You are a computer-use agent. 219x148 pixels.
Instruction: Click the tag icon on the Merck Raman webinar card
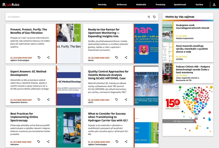coord(117,57)
